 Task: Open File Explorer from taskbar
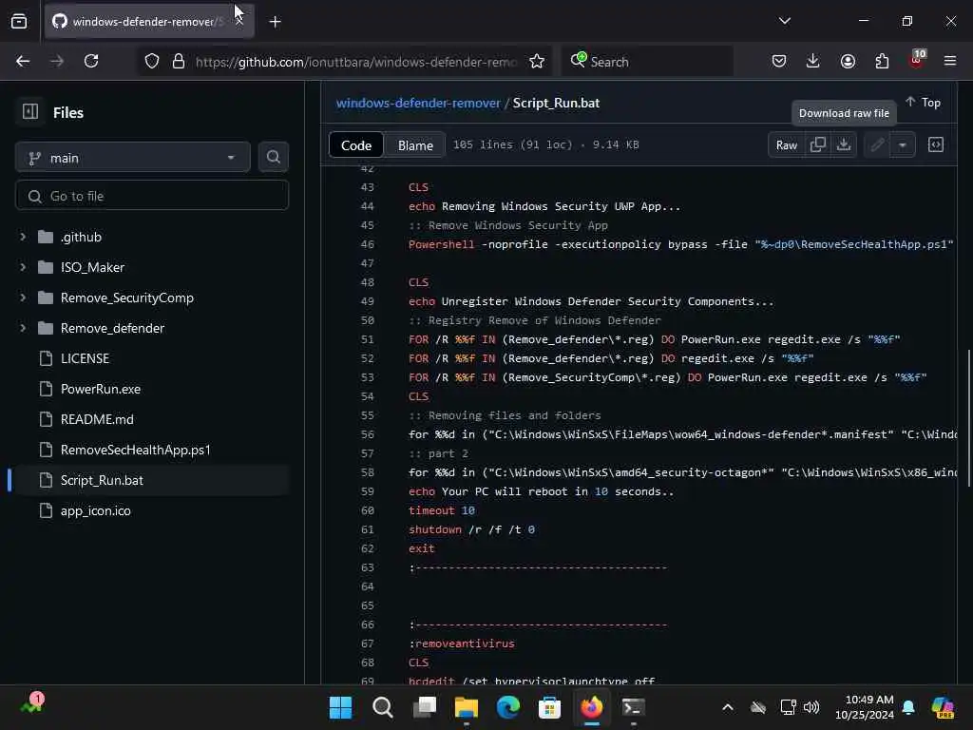466,707
